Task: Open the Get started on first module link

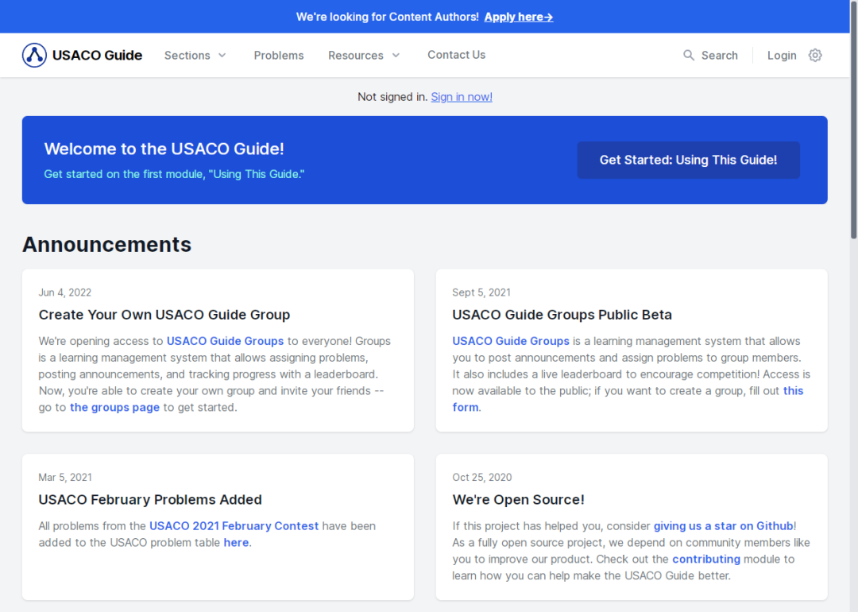Action: [174, 174]
